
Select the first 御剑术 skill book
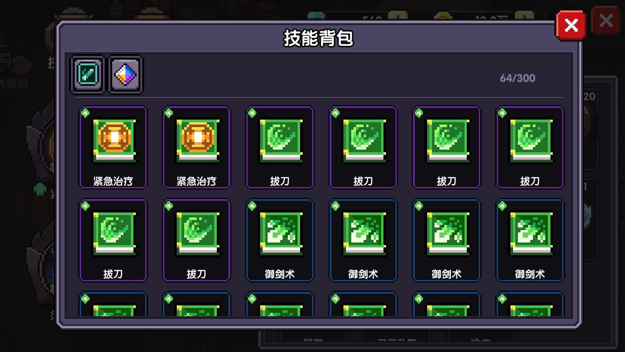click(x=280, y=240)
